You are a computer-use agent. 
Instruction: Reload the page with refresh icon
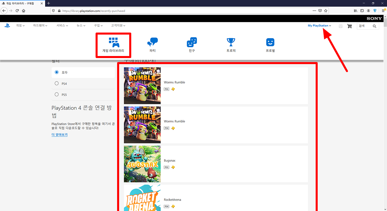(17, 11)
